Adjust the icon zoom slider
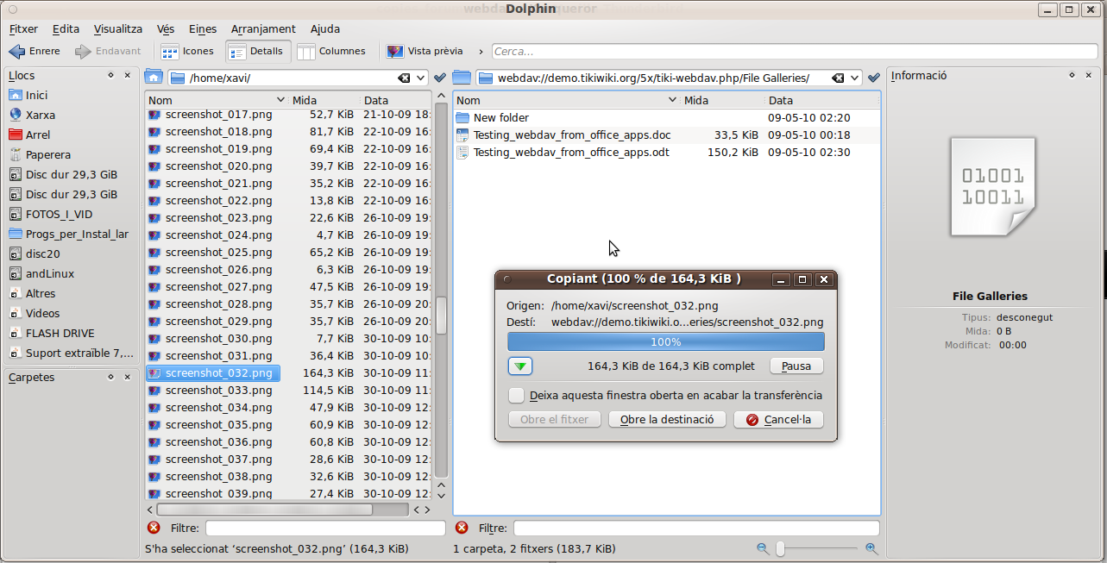 [781, 548]
